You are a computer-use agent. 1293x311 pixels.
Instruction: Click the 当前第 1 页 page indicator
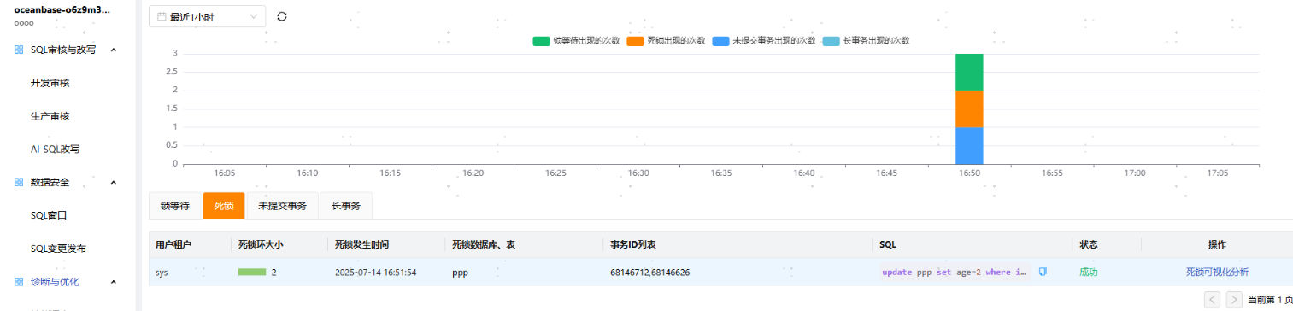click(x=1270, y=300)
